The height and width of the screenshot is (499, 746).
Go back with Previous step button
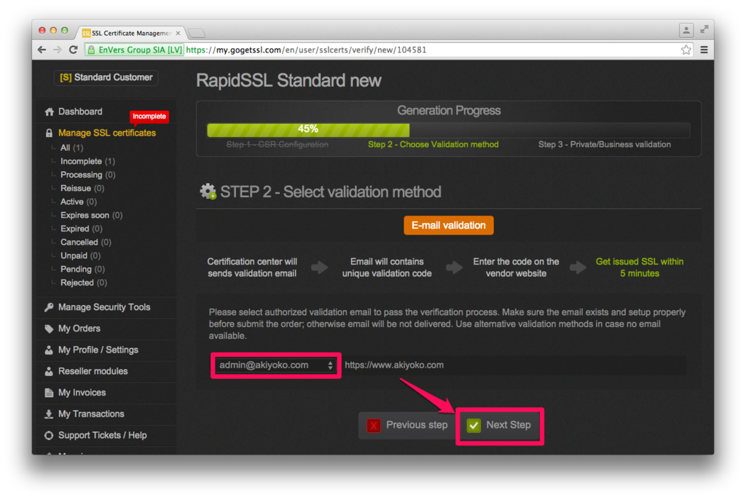coord(407,425)
